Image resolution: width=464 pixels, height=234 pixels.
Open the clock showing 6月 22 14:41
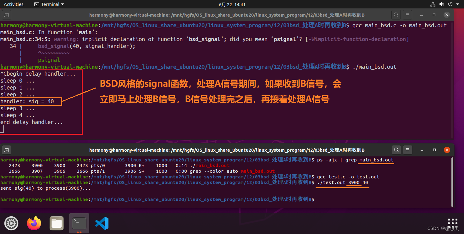click(232, 4)
